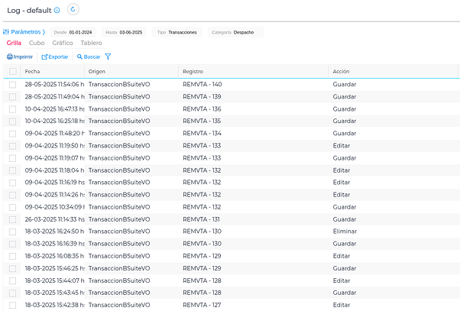Click the circular refresh icon

coord(73,10)
